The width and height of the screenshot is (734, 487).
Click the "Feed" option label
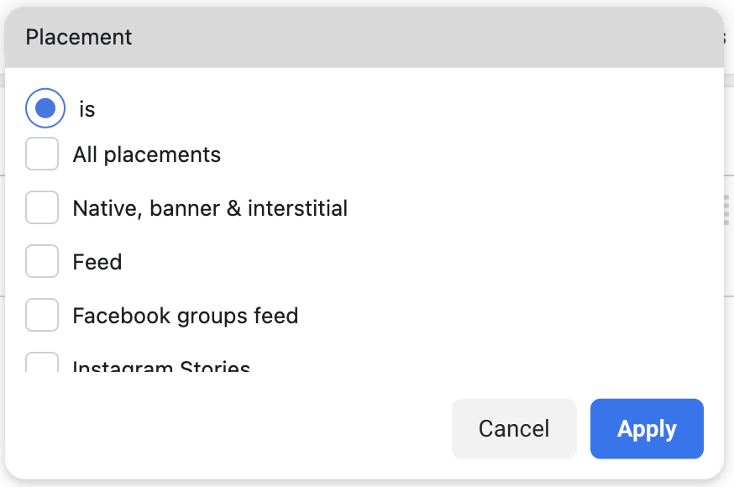click(x=97, y=262)
